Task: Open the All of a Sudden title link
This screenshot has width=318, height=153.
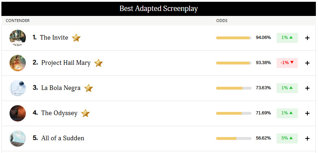Action: [x=63, y=138]
